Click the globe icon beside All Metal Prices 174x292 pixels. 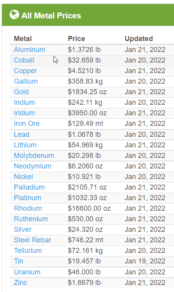14,14
